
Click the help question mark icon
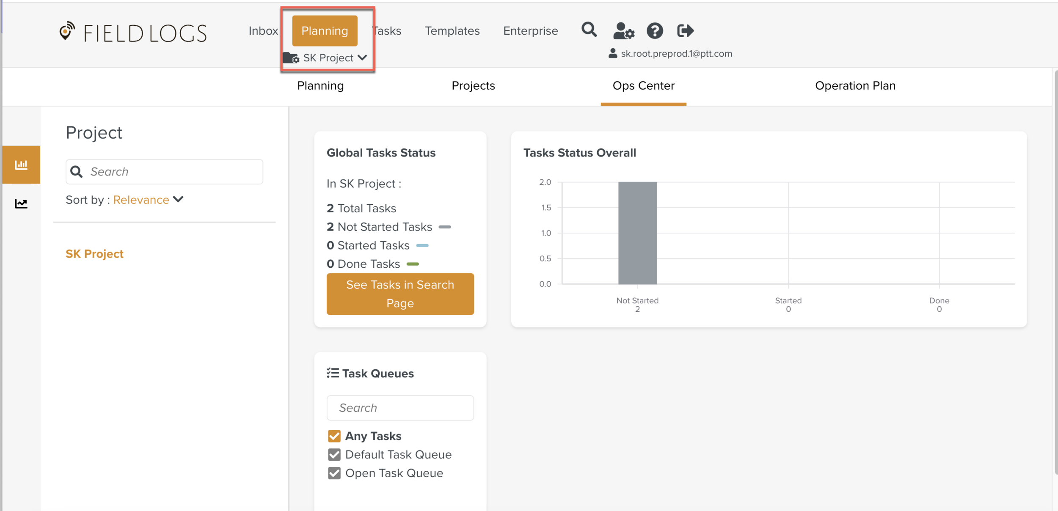tap(654, 31)
